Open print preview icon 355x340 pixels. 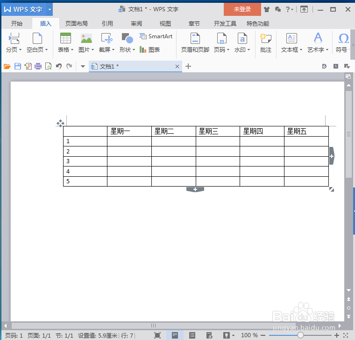[x=49, y=67]
